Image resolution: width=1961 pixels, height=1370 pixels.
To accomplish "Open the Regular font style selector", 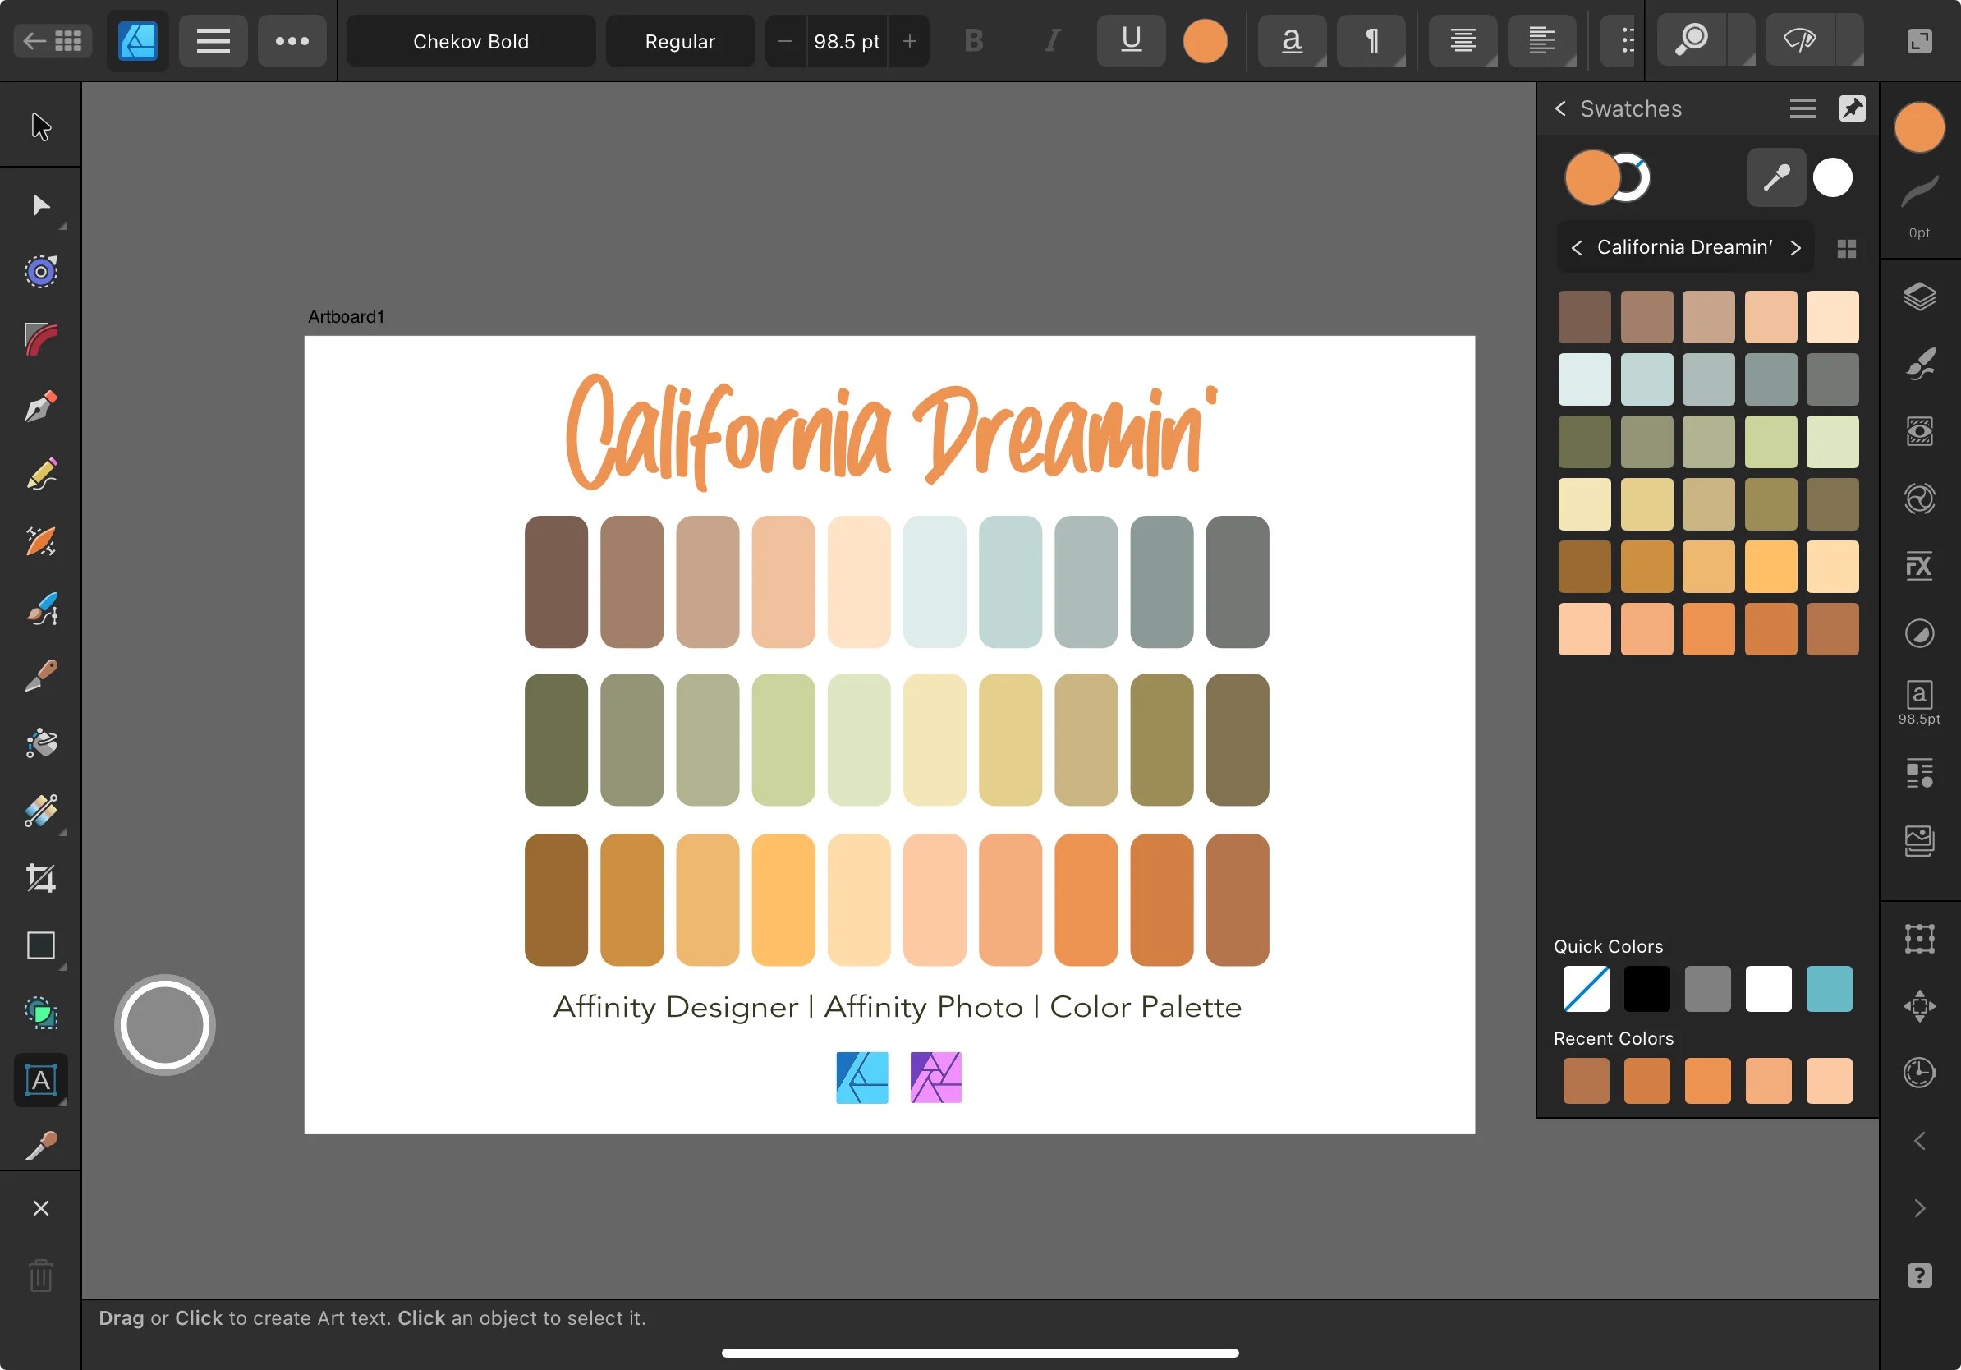I will pyautogui.click(x=680, y=40).
